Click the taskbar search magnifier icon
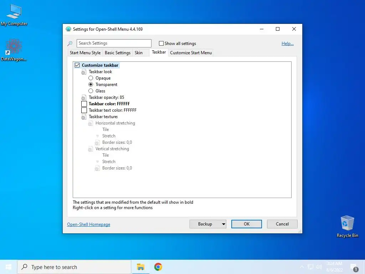Image resolution: width=365 pixels, height=274 pixels. coord(25,267)
